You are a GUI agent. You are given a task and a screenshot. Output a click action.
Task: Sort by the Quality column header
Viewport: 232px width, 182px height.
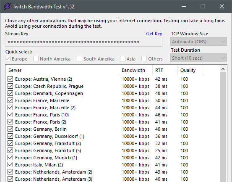click(x=190, y=70)
